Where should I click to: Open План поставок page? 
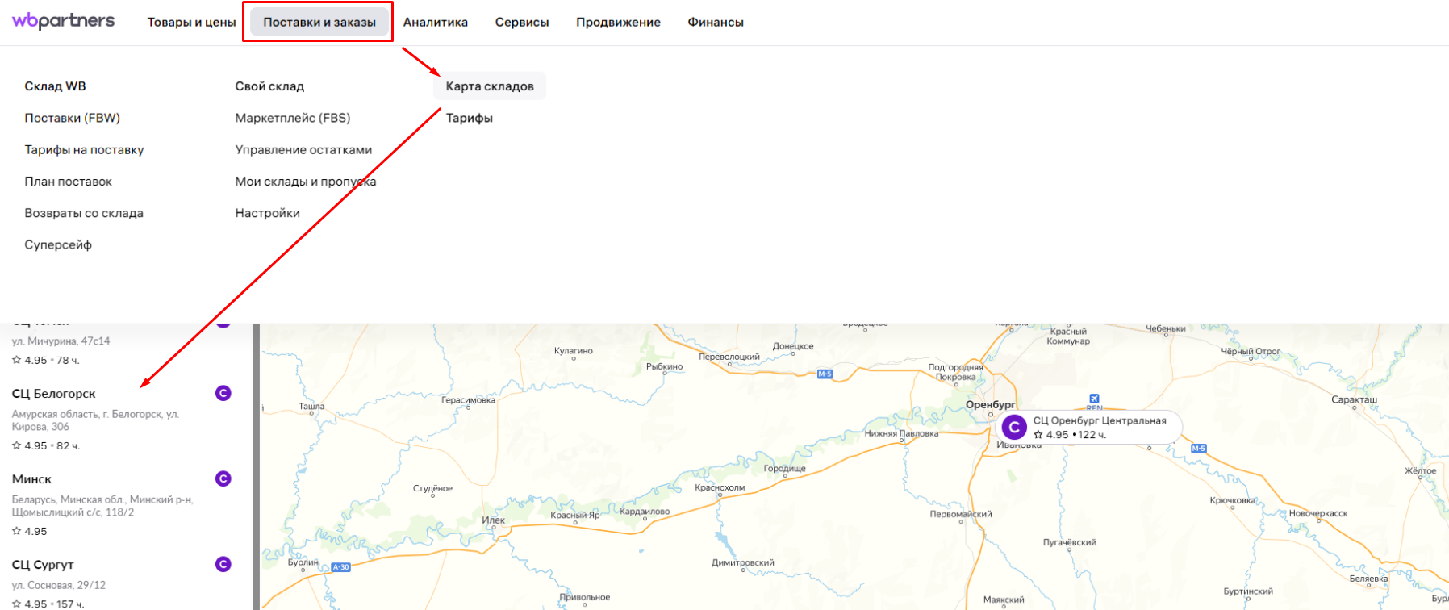[69, 182]
